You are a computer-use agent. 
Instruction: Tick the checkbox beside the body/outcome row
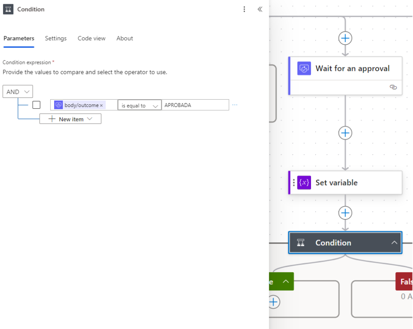pos(37,105)
